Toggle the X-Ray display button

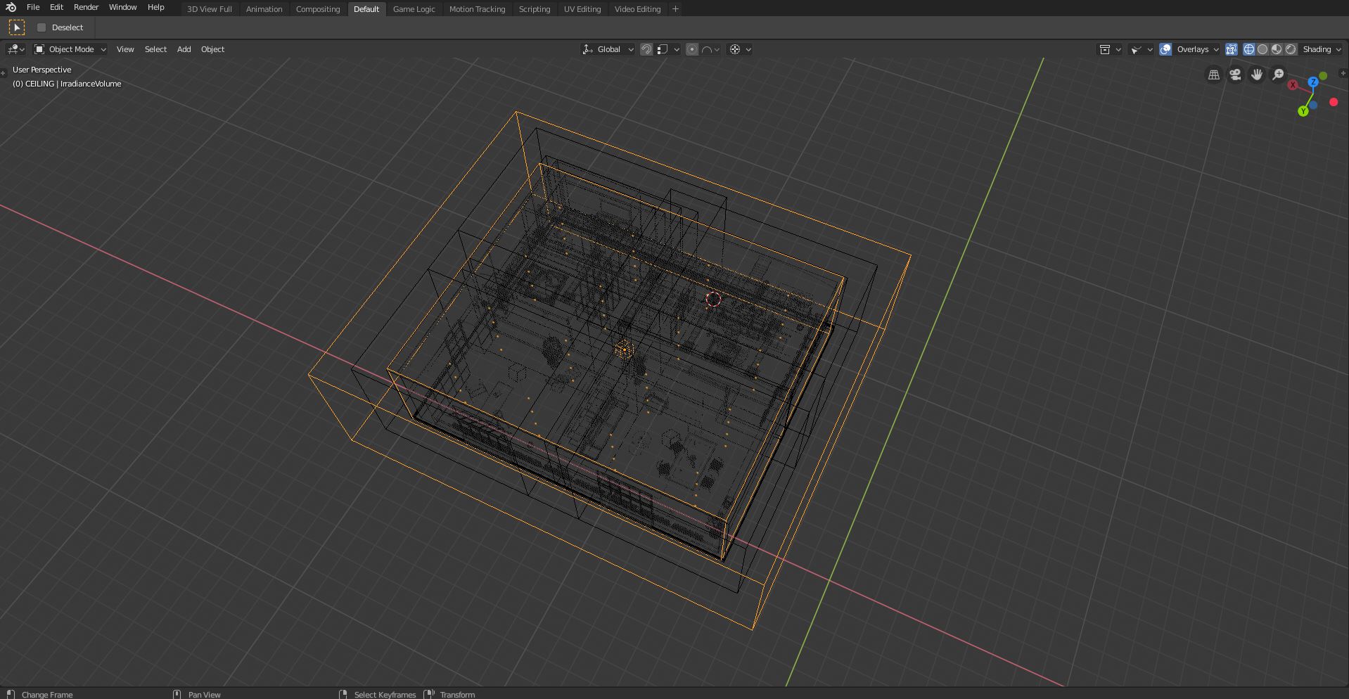(x=1231, y=49)
